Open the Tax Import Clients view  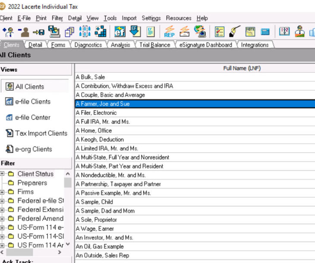point(41,133)
